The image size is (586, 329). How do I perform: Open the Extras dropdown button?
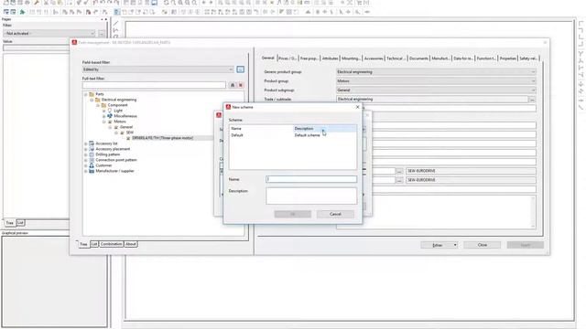pyautogui.click(x=439, y=245)
